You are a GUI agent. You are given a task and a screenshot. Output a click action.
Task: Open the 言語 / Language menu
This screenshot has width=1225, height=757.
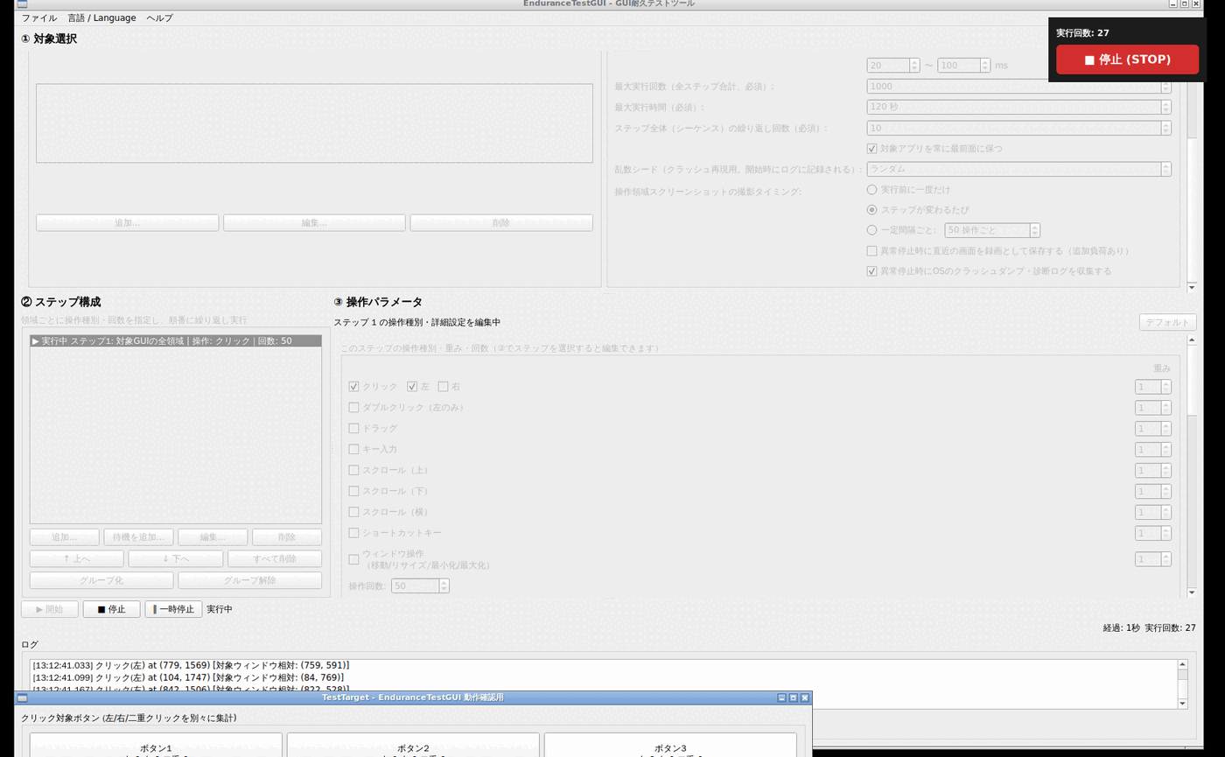pyautogui.click(x=101, y=18)
